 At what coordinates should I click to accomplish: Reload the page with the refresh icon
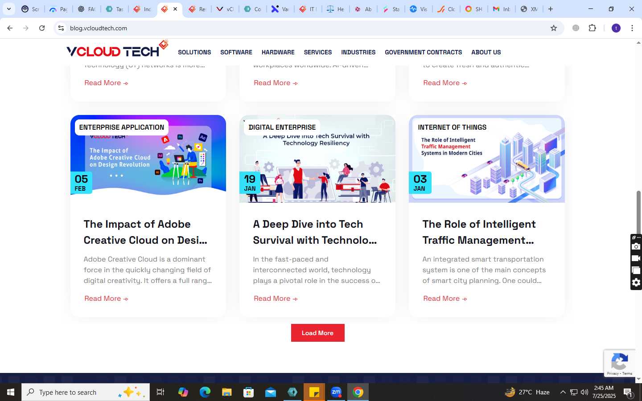(x=42, y=28)
